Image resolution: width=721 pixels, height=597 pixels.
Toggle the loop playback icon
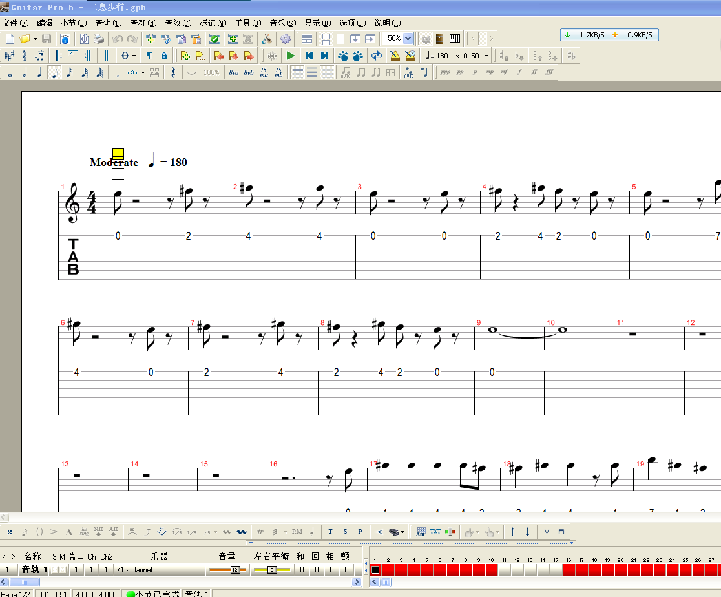[377, 56]
